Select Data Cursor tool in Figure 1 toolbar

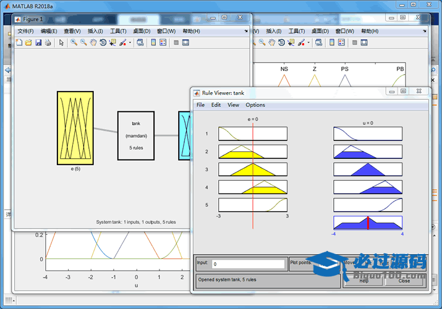pyautogui.click(x=113, y=43)
